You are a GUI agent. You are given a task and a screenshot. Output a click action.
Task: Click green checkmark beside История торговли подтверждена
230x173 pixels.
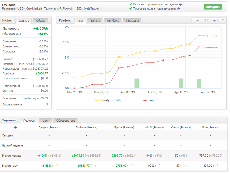[x=131, y=4]
